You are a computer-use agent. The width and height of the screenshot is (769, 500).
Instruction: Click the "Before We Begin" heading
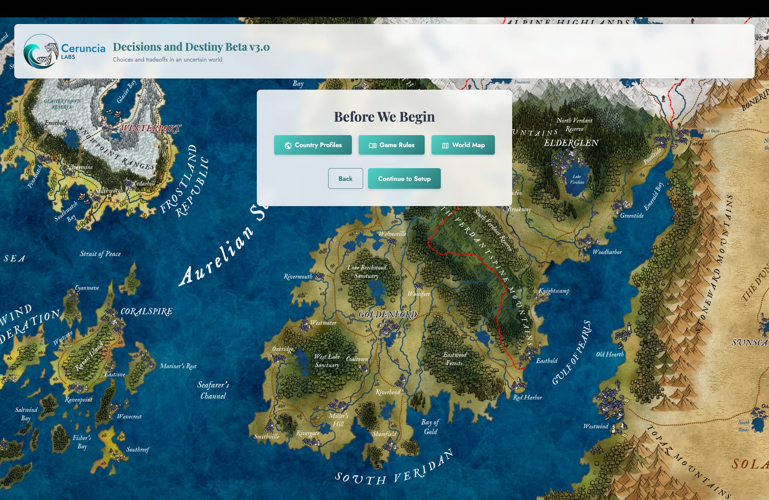[384, 117]
